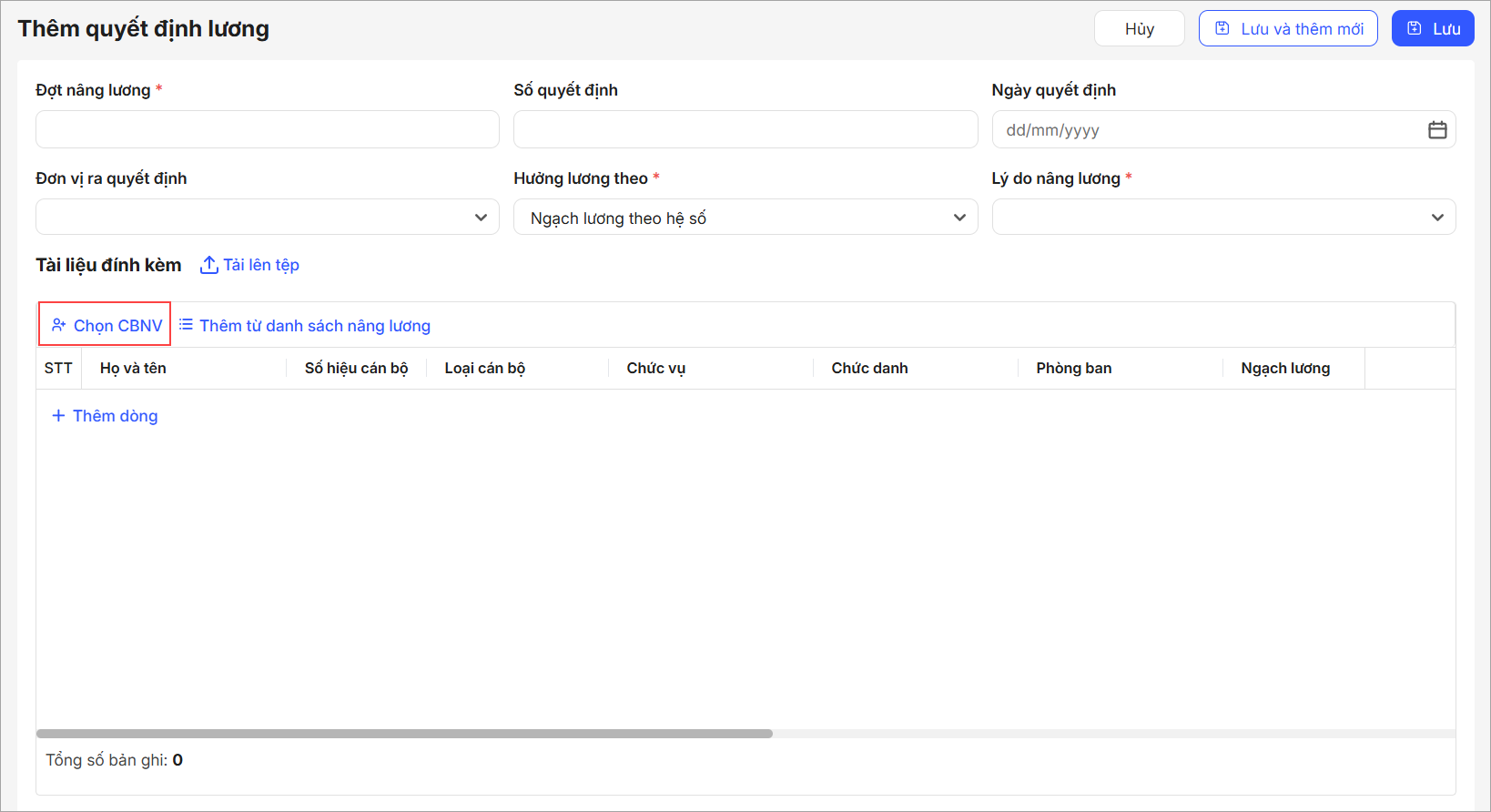1491x812 pixels.
Task: Select the Phòng ban column header
Action: coord(1073,368)
